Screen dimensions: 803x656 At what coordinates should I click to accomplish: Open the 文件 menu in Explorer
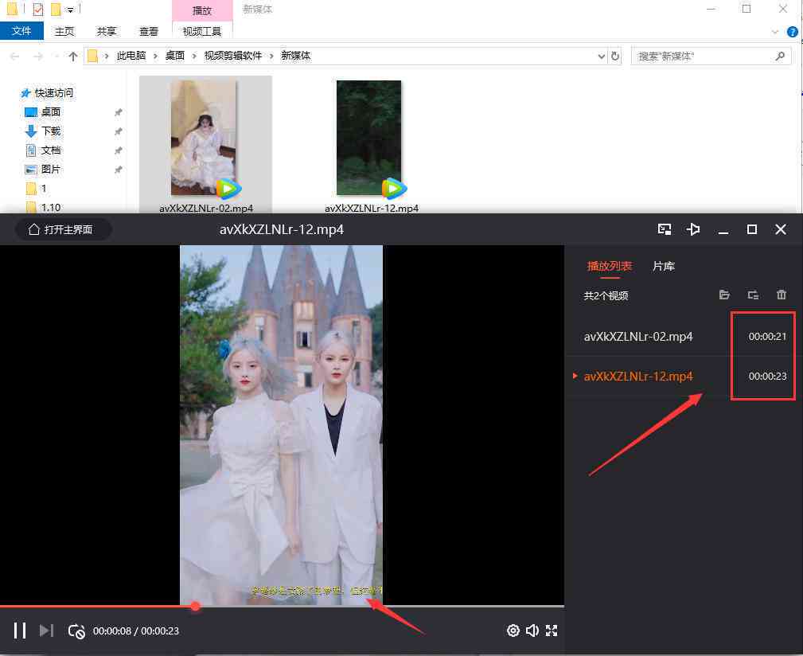(x=21, y=31)
